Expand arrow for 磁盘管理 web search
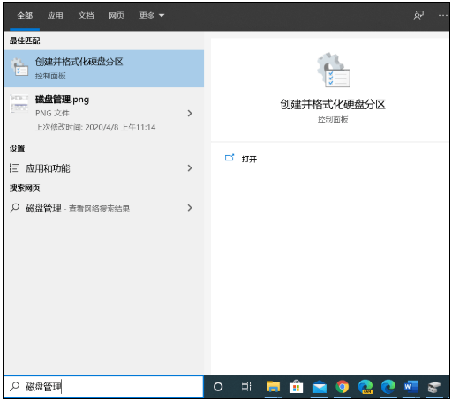 click(190, 208)
